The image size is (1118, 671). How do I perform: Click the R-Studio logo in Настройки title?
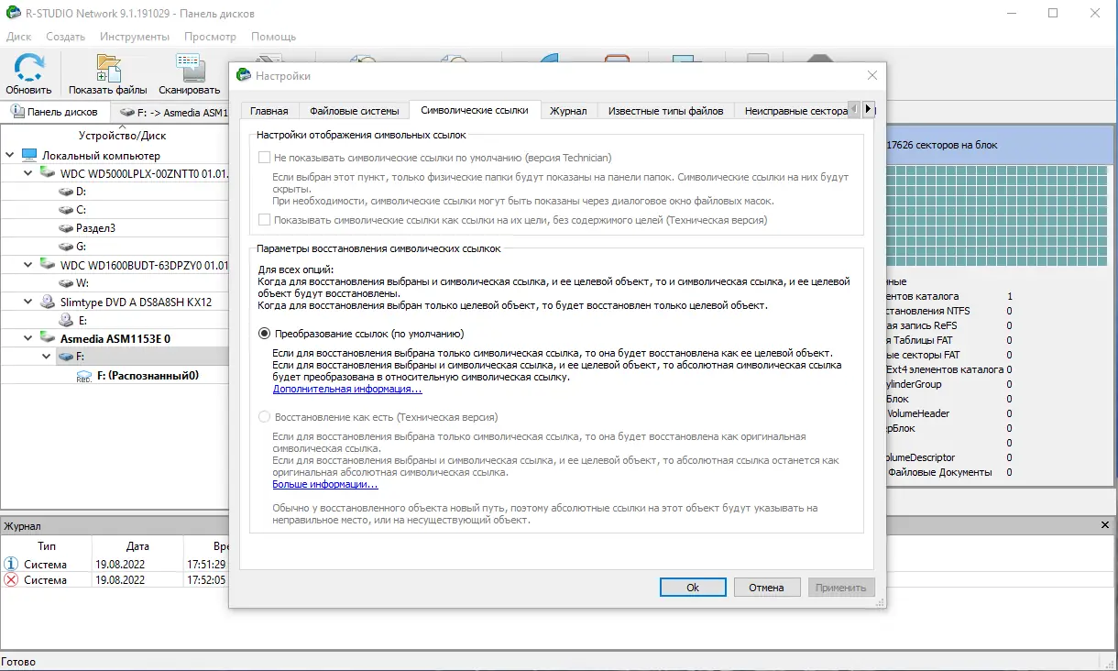point(243,75)
